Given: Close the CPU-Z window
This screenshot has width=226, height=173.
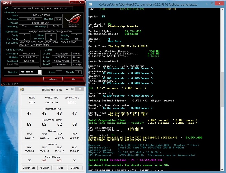Looking at the screenshot, I should (x=80, y=2).
